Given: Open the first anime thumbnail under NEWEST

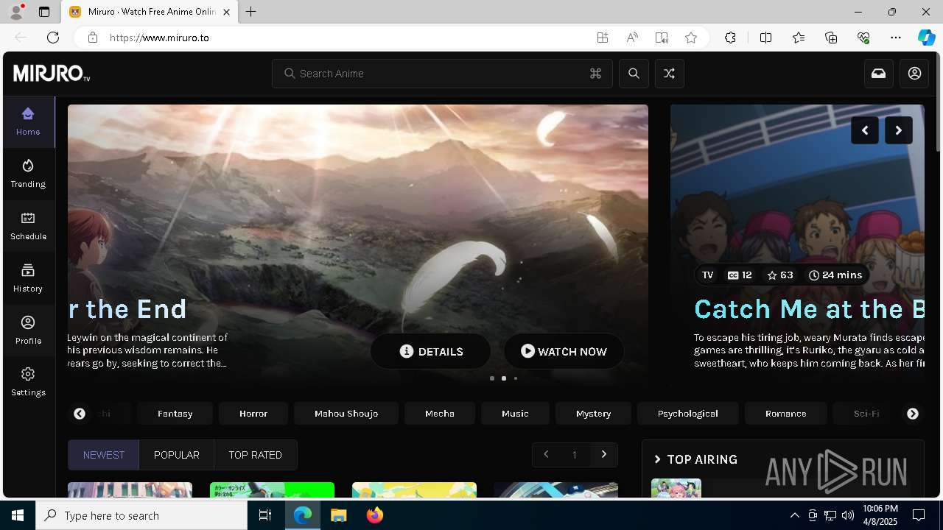Looking at the screenshot, I should (x=130, y=490).
